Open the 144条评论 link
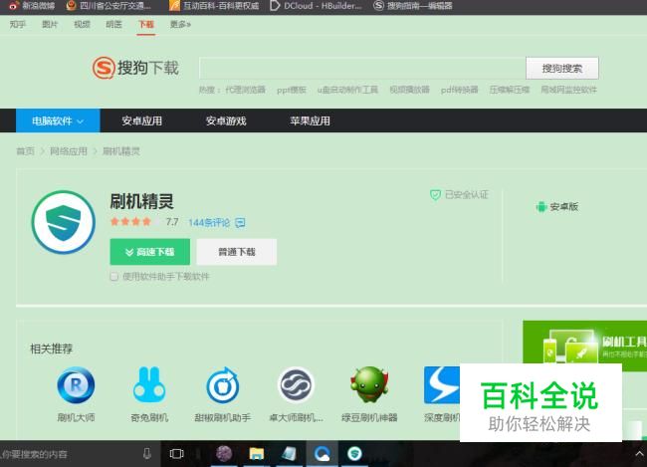 [x=209, y=223]
